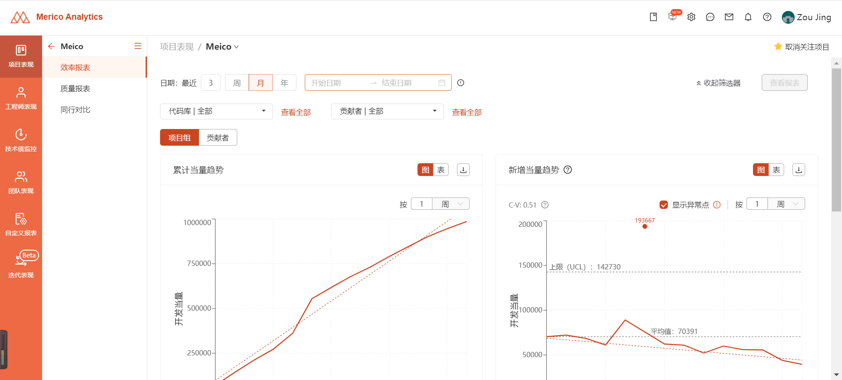Open the mail envelope icon
Viewport: 842px width, 380px height.
point(729,17)
